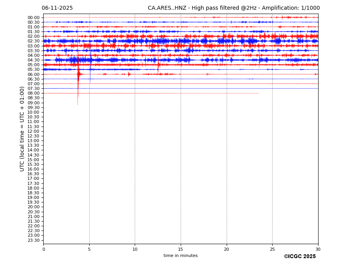
Task: Select the 02:30 row time label
Action: click(33, 41)
